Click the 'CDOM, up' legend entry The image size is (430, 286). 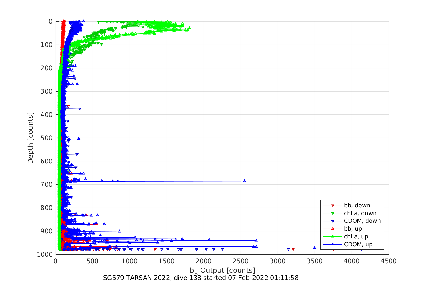[358, 245]
